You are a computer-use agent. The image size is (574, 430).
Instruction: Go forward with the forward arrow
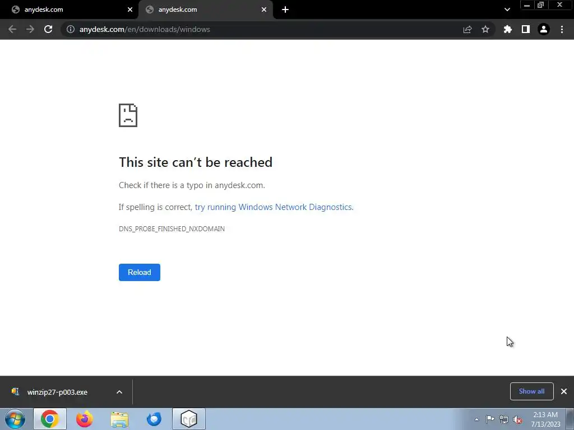[30, 29]
